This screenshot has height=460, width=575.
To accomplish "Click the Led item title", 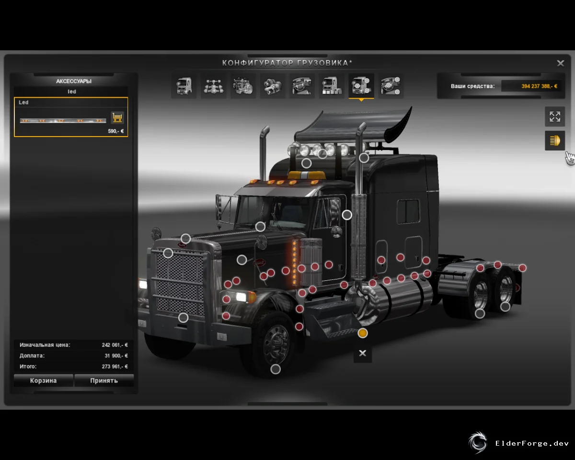I will tap(23, 103).
